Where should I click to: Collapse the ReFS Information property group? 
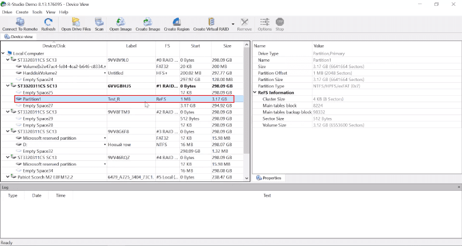tap(256, 92)
